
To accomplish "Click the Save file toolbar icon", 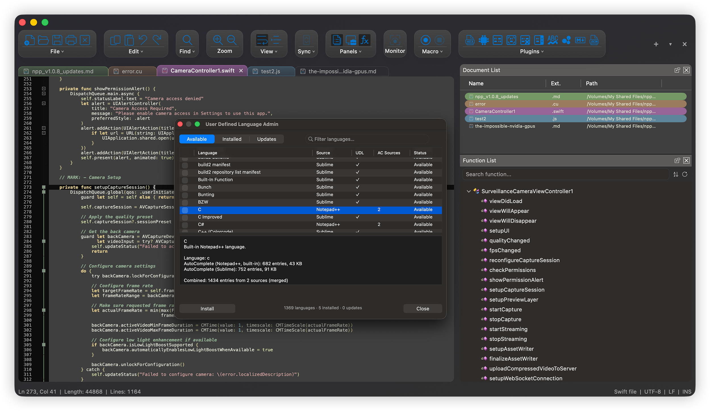I will pos(57,40).
